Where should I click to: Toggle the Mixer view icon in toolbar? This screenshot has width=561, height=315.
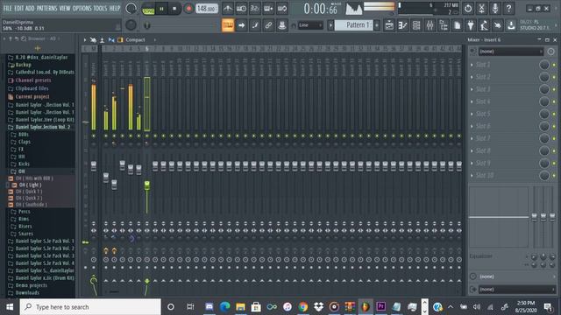430,25
